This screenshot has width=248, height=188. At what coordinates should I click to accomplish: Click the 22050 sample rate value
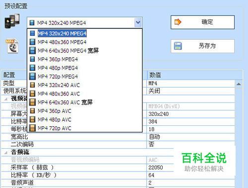156,168
